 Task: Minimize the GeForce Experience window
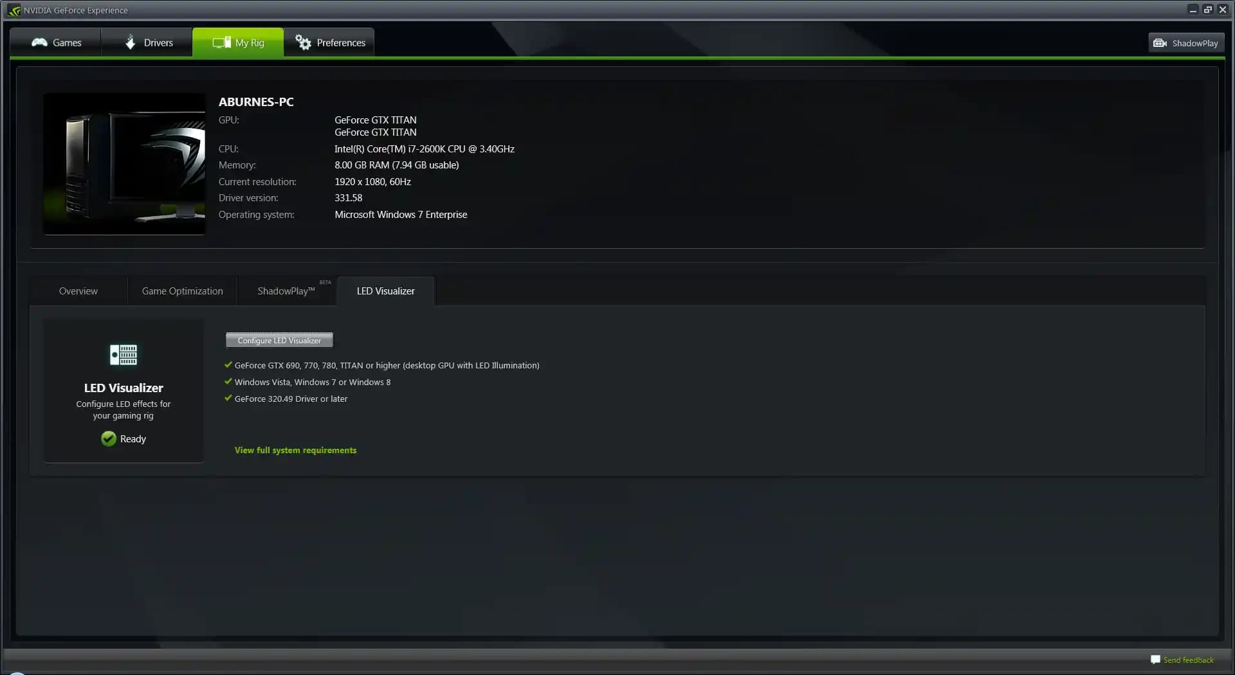pos(1193,10)
